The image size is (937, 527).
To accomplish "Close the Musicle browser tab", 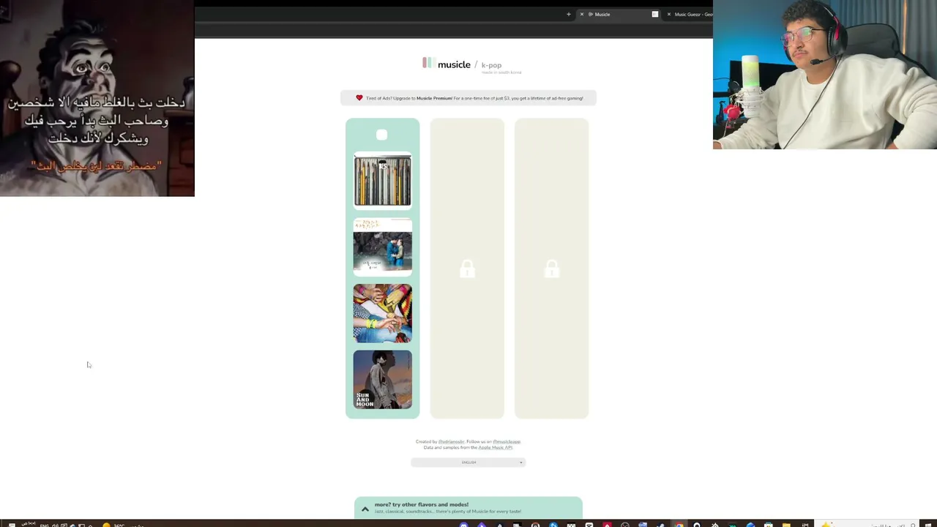I will [582, 14].
